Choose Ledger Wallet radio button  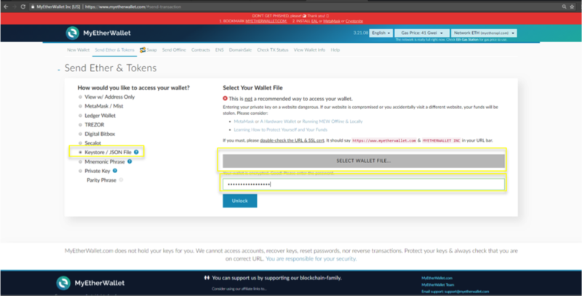tap(80, 116)
